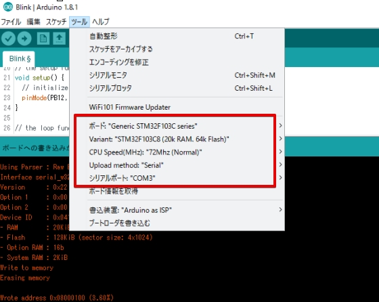Click ボード情報を取得 menu entry
This screenshot has width=379, height=302.
pos(177,191)
